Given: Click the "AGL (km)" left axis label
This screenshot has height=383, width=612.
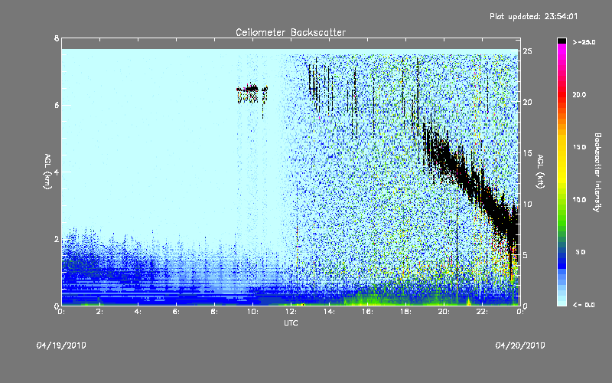Looking at the screenshot, I should coord(47,172).
